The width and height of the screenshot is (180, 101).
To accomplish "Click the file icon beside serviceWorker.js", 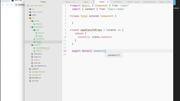I will pos(32,66).
